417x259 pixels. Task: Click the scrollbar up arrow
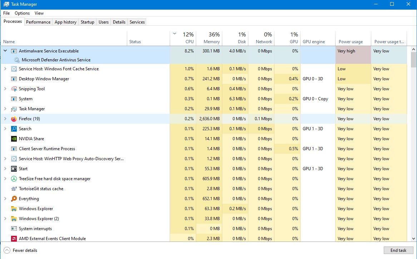(413, 49)
